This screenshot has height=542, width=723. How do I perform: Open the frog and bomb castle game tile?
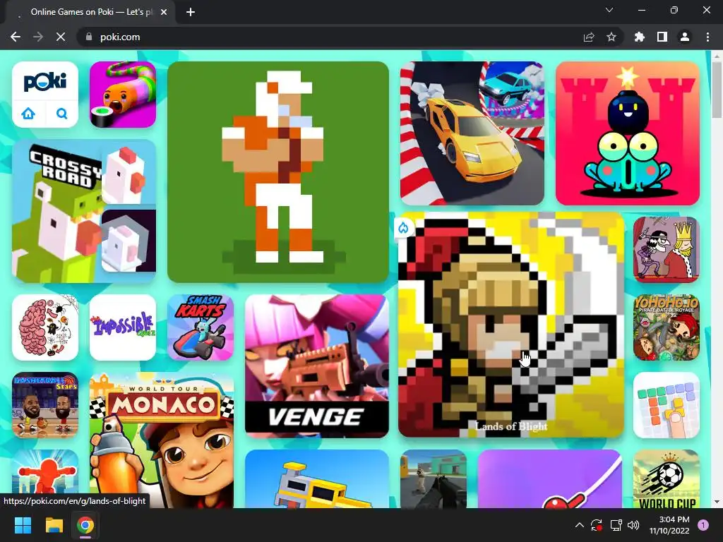[628, 133]
